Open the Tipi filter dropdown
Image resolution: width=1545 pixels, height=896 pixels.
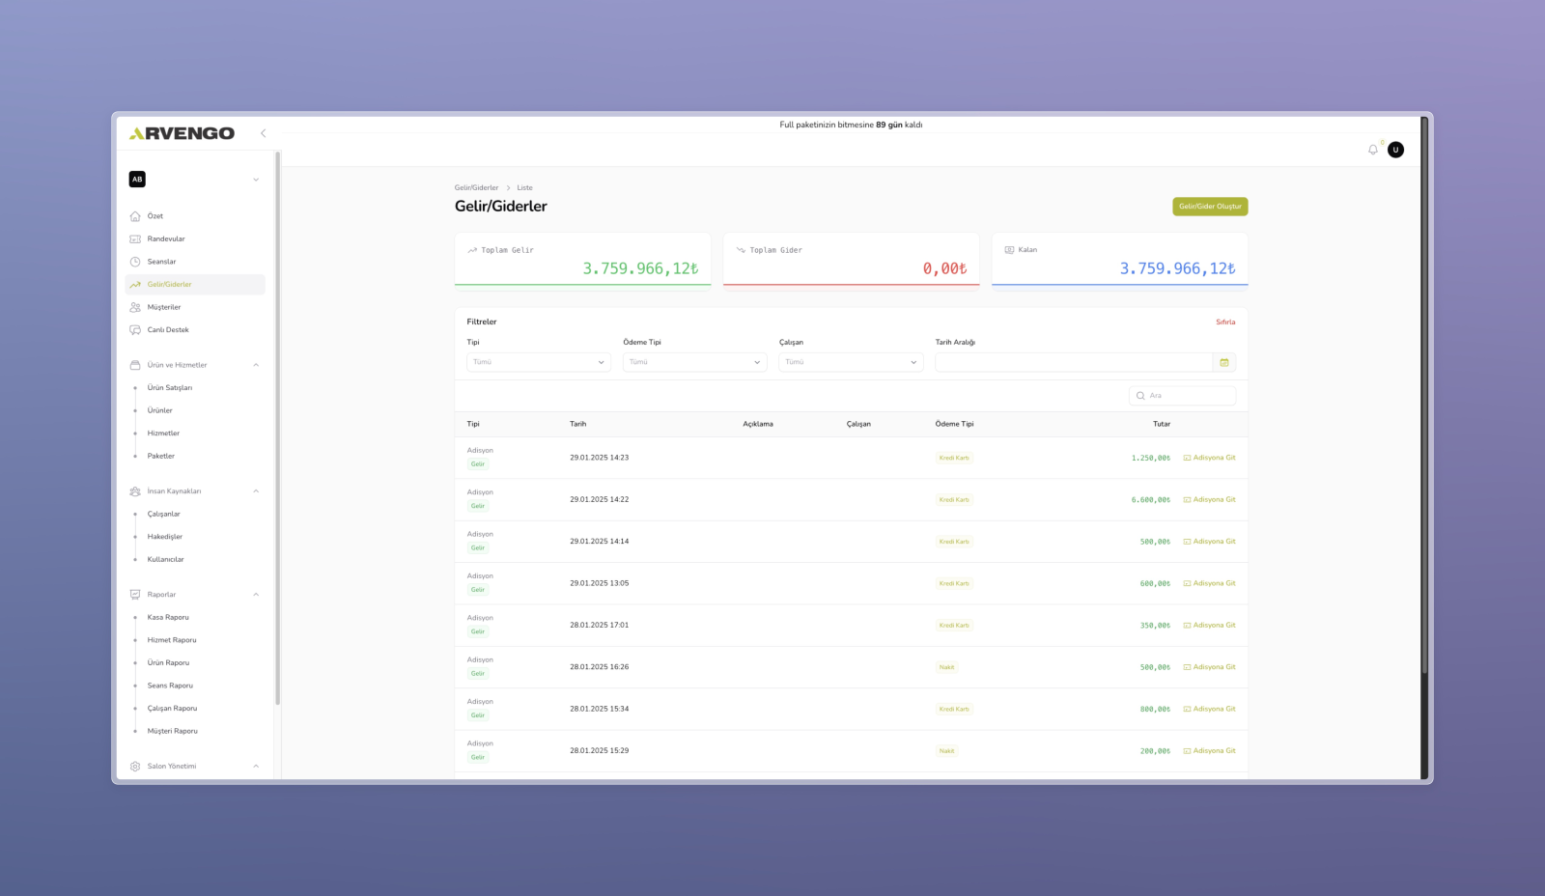click(x=538, y=362)
